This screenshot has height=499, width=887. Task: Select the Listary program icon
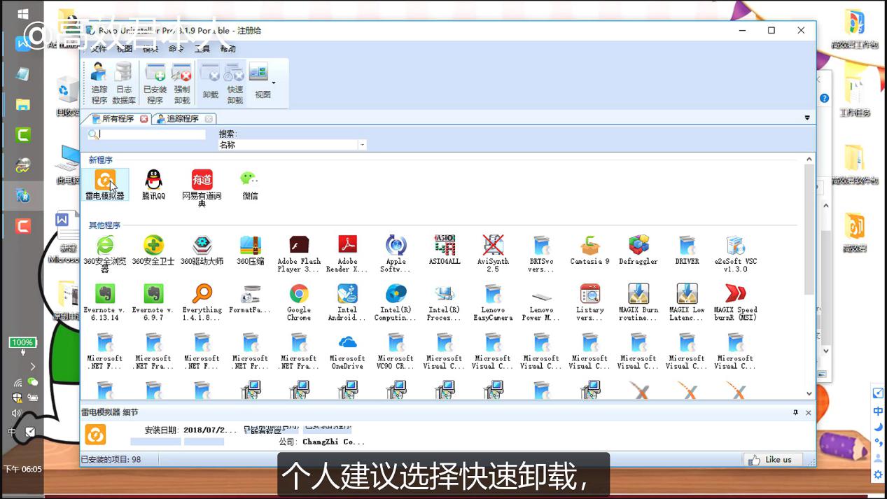tap(590, 302)
